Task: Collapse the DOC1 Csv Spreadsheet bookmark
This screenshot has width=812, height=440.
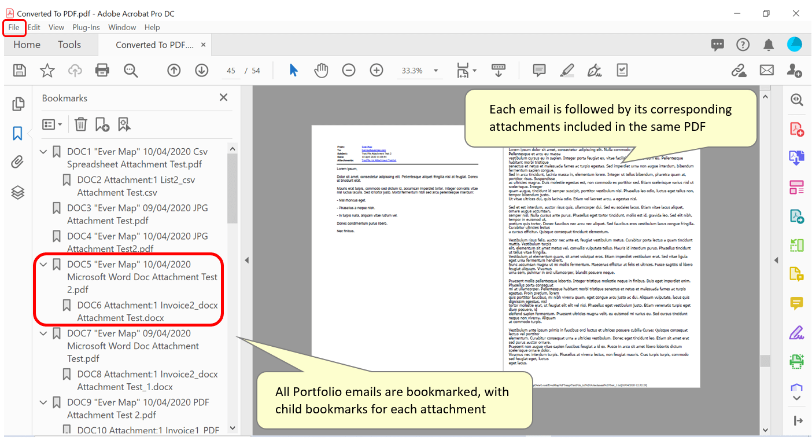Action: point(43,152)
